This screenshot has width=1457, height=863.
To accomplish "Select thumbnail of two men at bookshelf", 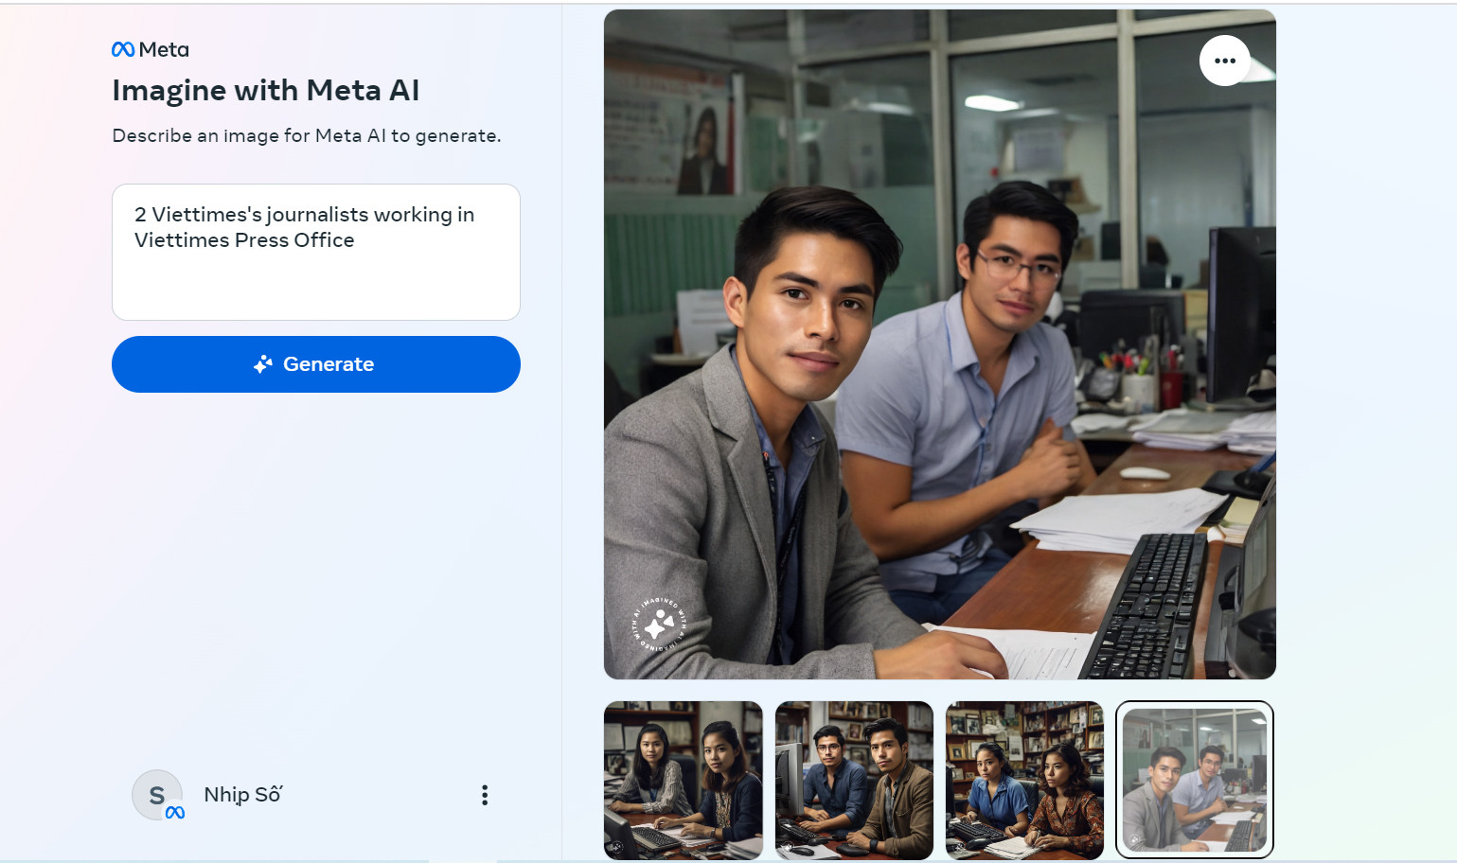I will (x=854, y=781).
